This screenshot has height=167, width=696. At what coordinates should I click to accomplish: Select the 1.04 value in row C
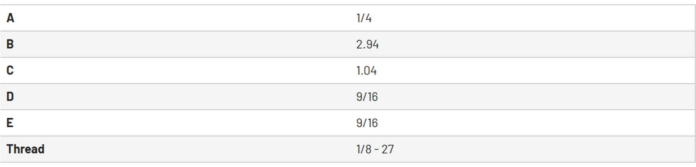click(366, 71)
